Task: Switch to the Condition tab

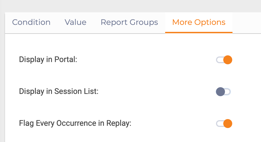Action: (31, 22)
